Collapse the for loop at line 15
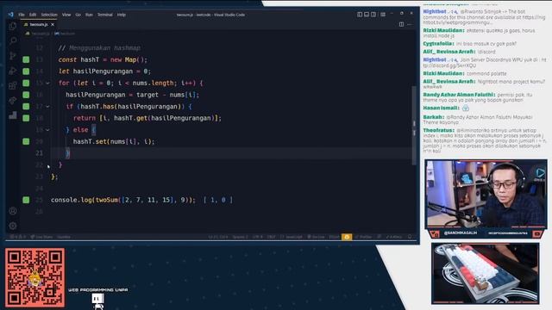The width and height of the screenshot is (552, 310). [47, 84]
